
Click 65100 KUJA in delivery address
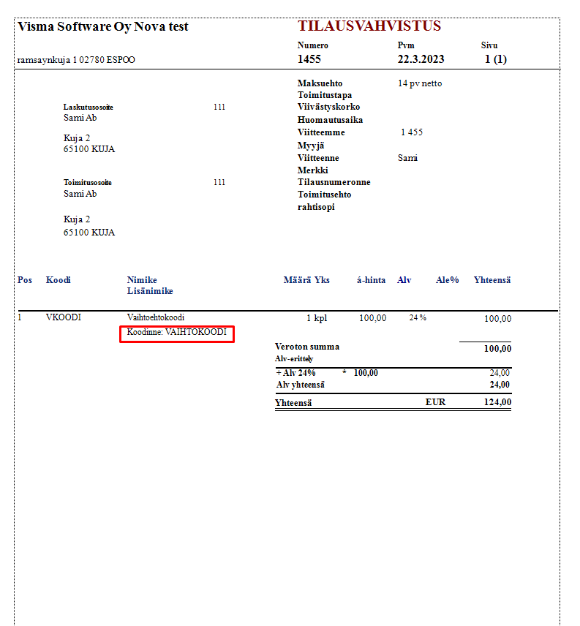pos(89,233)
